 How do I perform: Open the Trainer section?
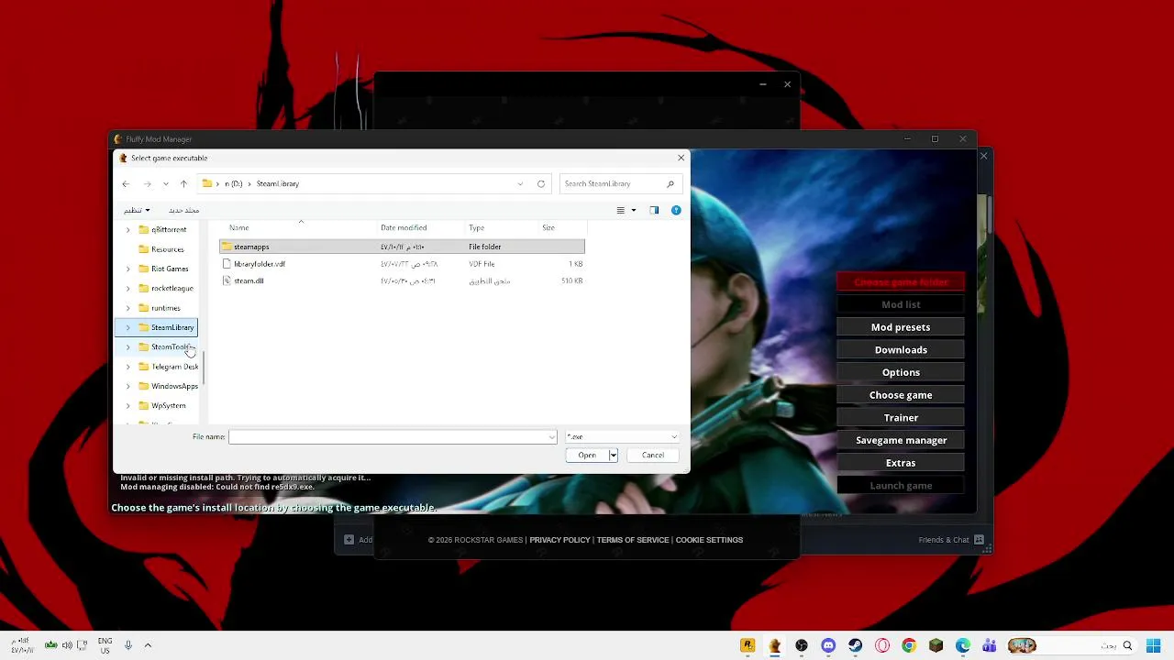point(901,418)
